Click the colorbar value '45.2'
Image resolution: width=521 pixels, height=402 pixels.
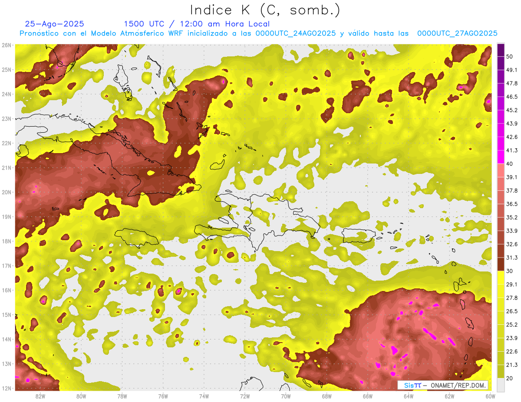point(511,110)
